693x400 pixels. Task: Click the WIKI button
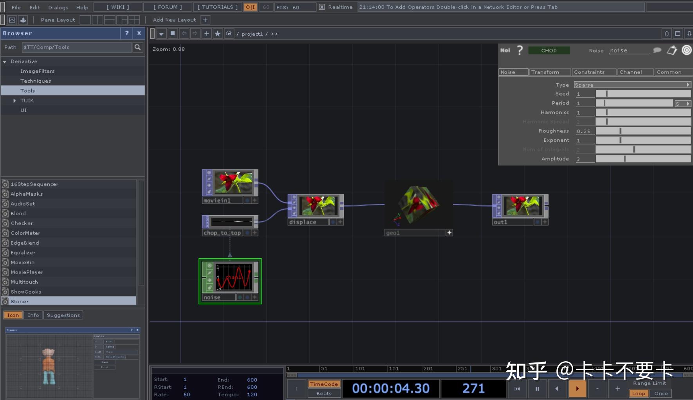pos(118,7)
